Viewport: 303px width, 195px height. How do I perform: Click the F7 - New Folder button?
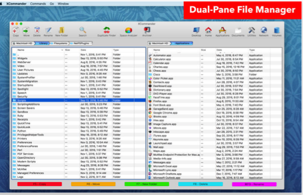[x=147, y=184]
